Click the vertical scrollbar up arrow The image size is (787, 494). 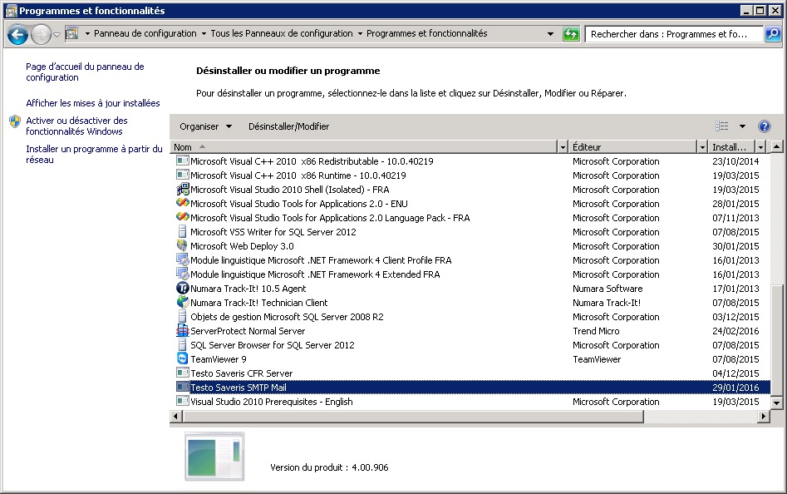(x=776, y=147)
